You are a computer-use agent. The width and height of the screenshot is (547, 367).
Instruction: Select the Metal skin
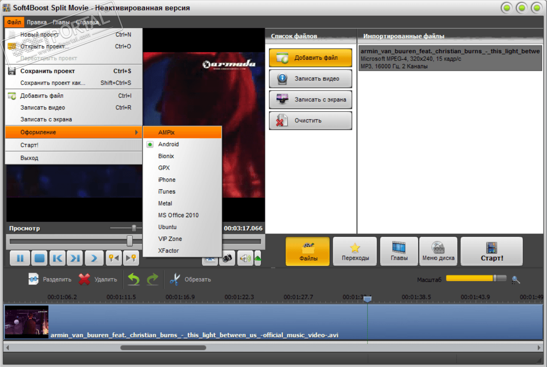(x=182, y=203)
